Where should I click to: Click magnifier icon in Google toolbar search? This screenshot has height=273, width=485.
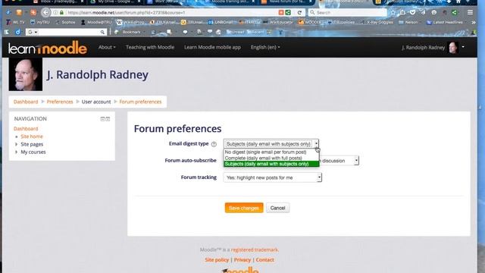102,32
